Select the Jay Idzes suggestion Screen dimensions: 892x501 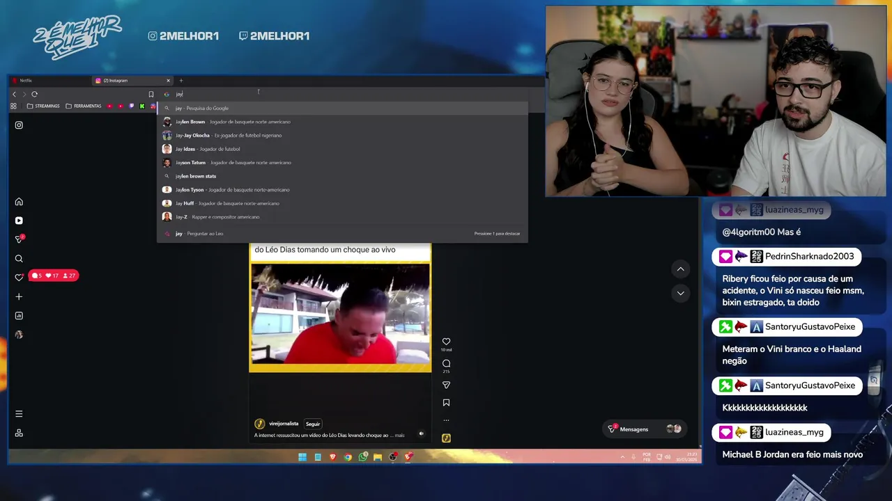(x=342, y=149)
